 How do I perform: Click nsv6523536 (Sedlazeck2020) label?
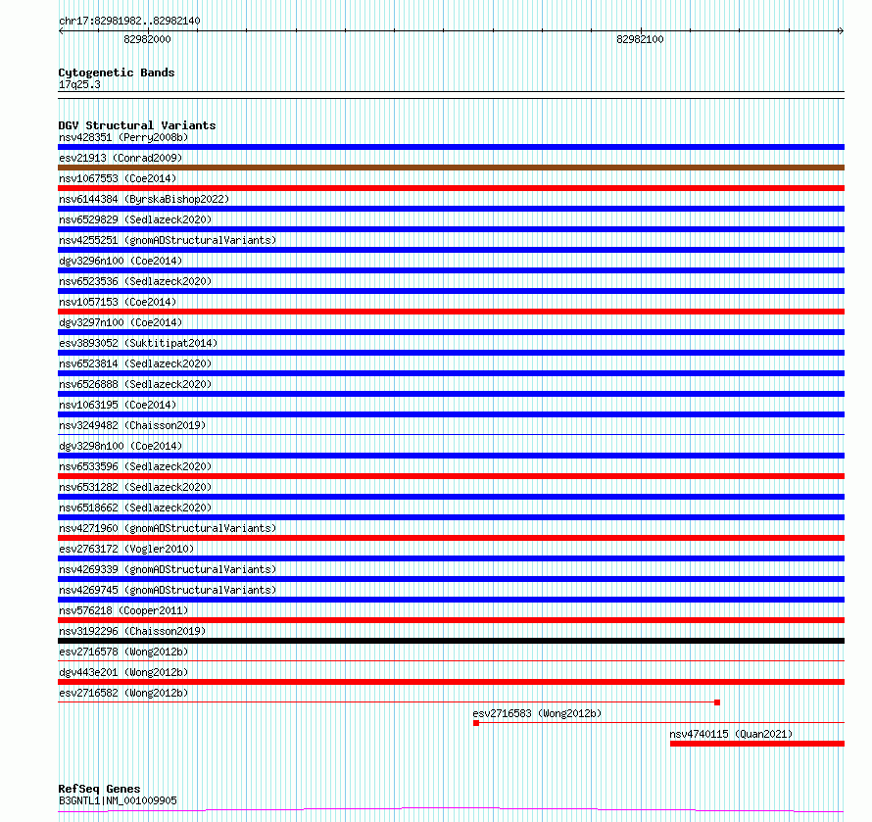(135, 281)
